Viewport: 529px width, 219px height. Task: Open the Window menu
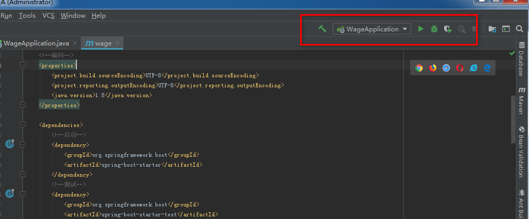[x=73, y=16]
